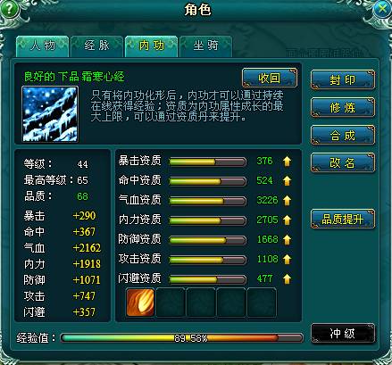This screenshot has width=392, height=365.
Task: Raise 气血资质 with its yellow arrow
Action: (287, 201)
